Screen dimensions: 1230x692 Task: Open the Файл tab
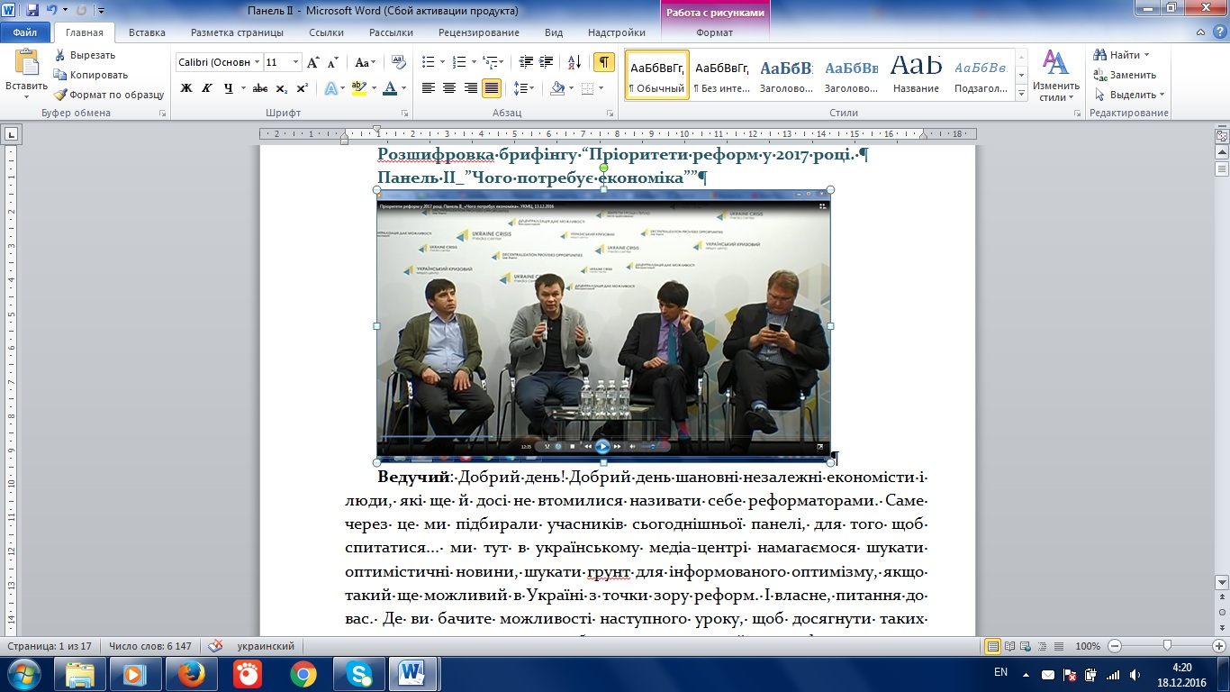(x=25, y=32)
